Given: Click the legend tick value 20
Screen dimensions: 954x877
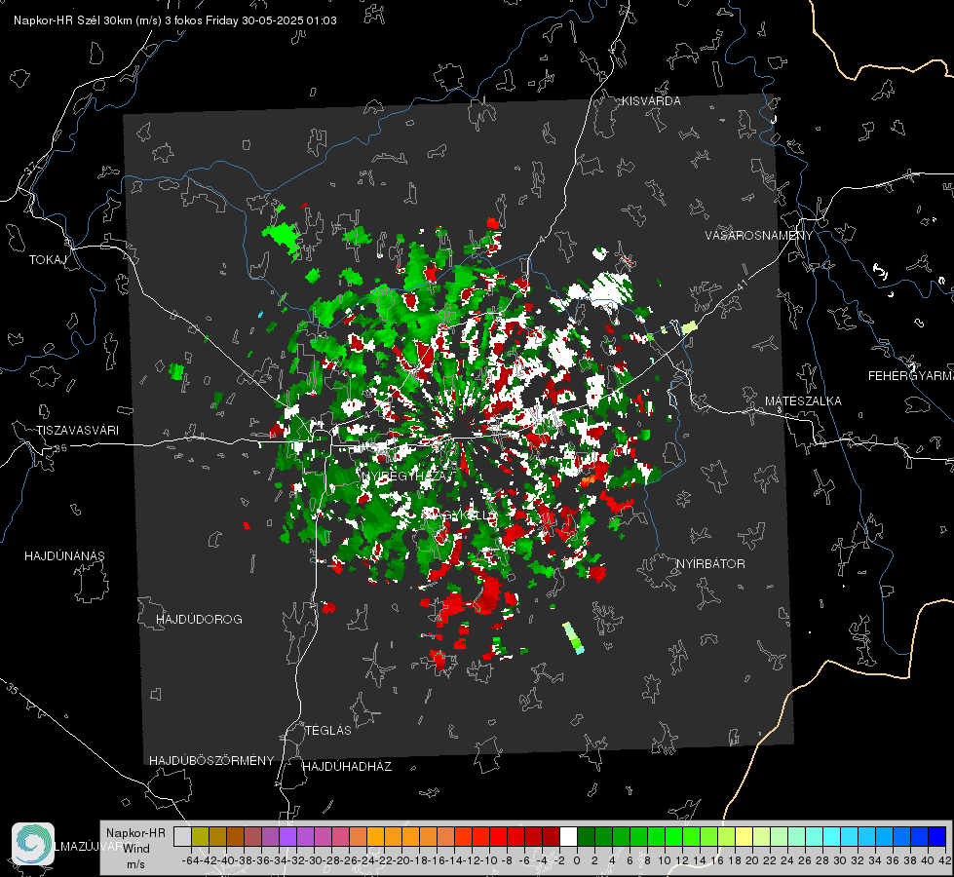Looking at the screenshot, I should coord(752,860).
